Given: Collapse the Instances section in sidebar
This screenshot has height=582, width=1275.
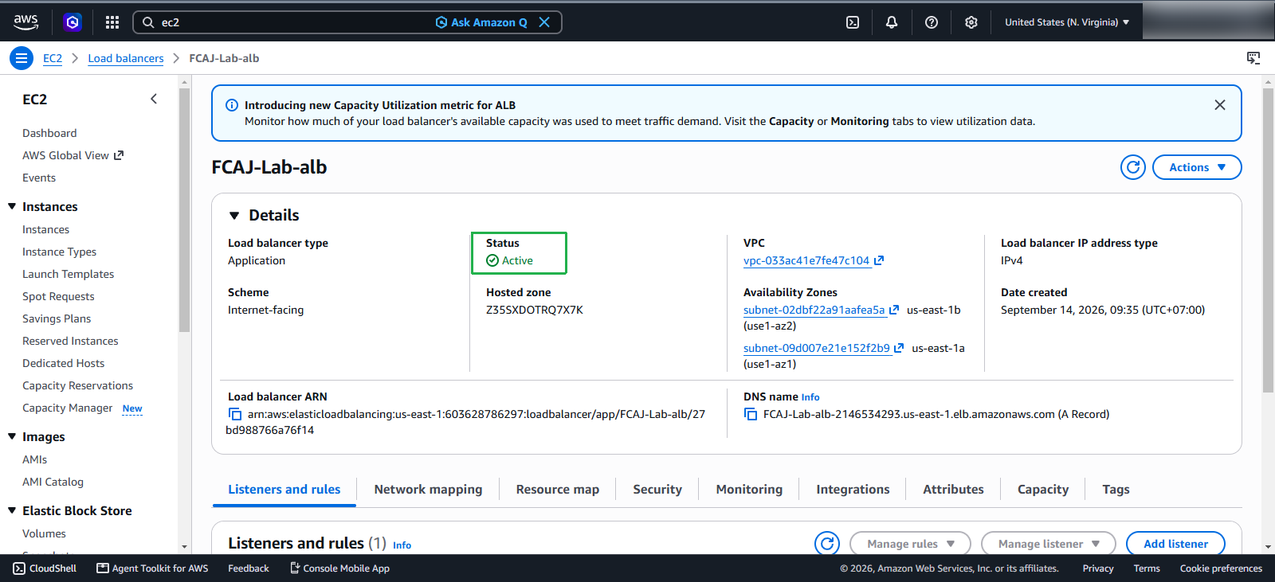Looking at the screenshot, I should coord(12,206).
